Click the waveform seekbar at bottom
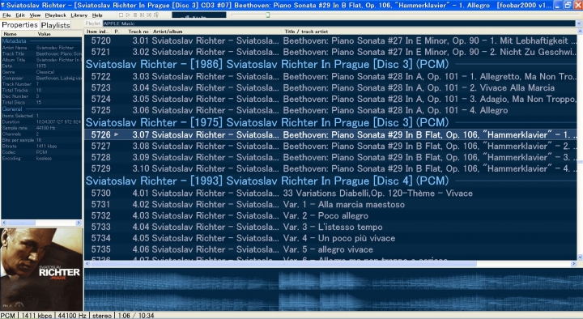This screenshot has width=583, height=319. coord(333,289)
